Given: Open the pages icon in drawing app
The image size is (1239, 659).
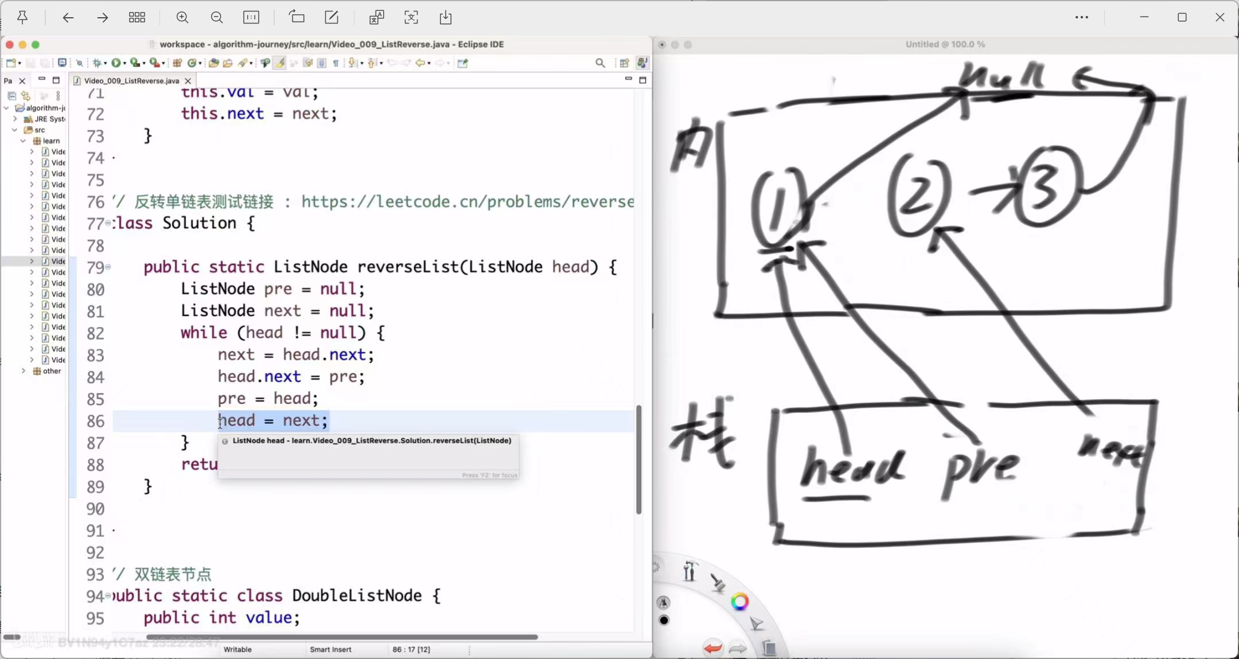Looking at the screenshot, I should 769,648.
